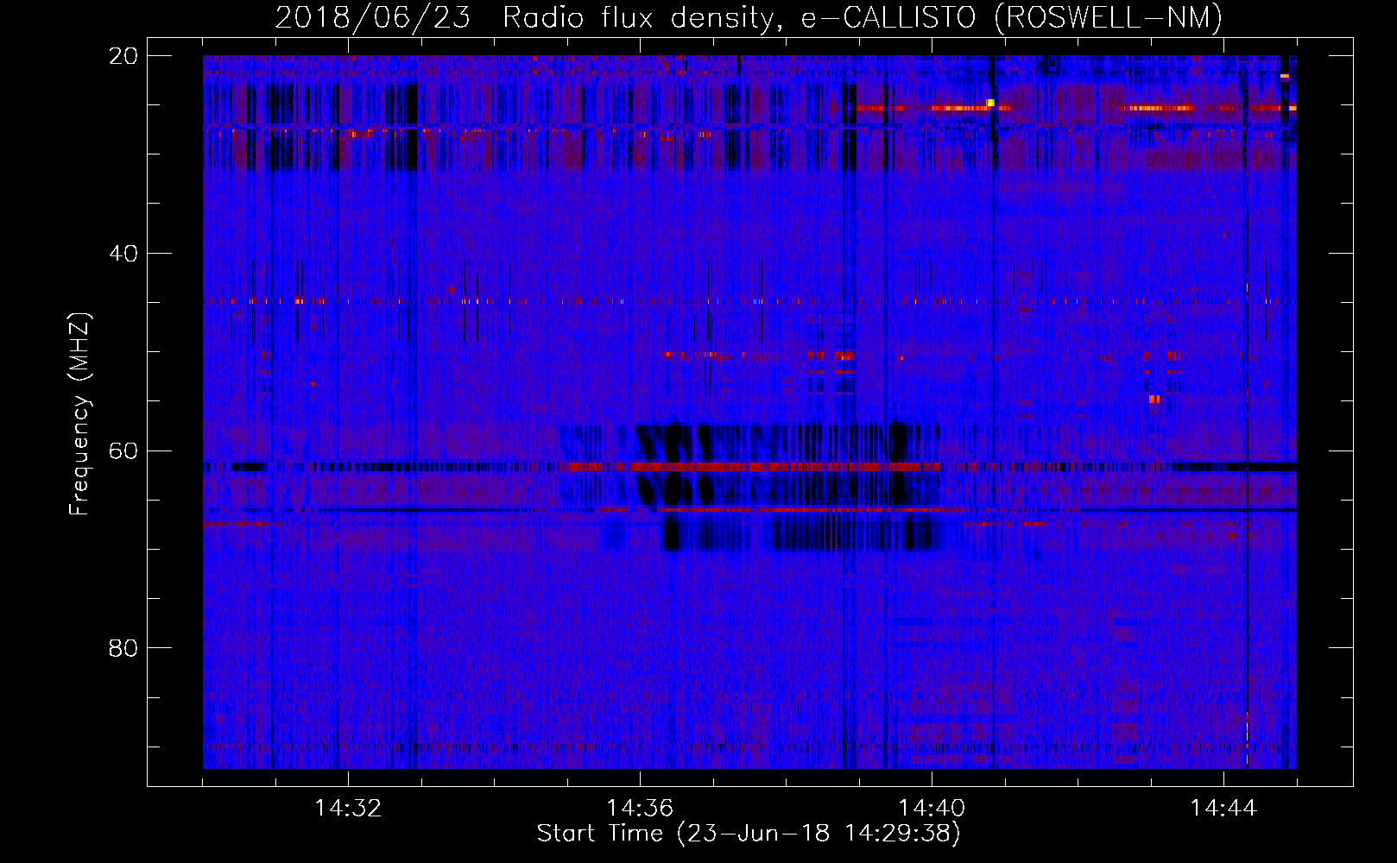Click the 40 frequency tick label
1397x863 pixels.
pyautogui.click(x=123, y=254)
